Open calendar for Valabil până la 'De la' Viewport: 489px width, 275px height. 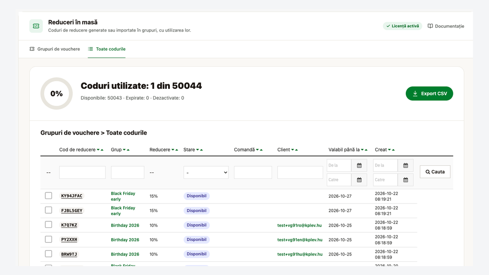click(359, 166)
